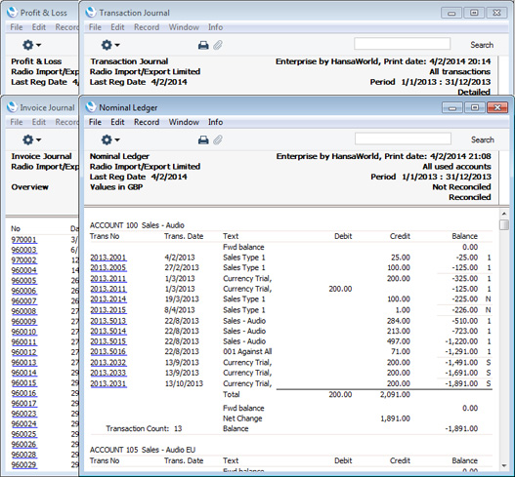
Task: Open transaction 2013.2005 link
Action: pyautogui.click(x=108, y=268)
